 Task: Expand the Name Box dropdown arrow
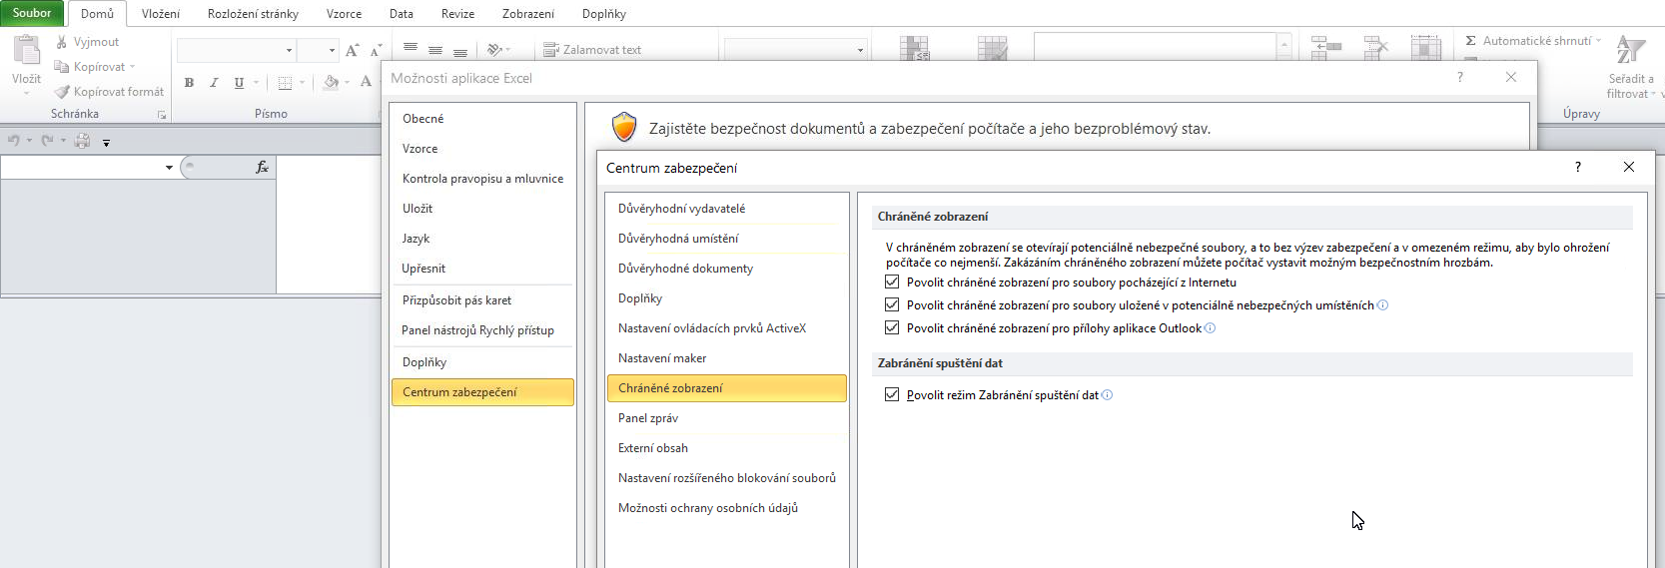(x=169, y=168)
